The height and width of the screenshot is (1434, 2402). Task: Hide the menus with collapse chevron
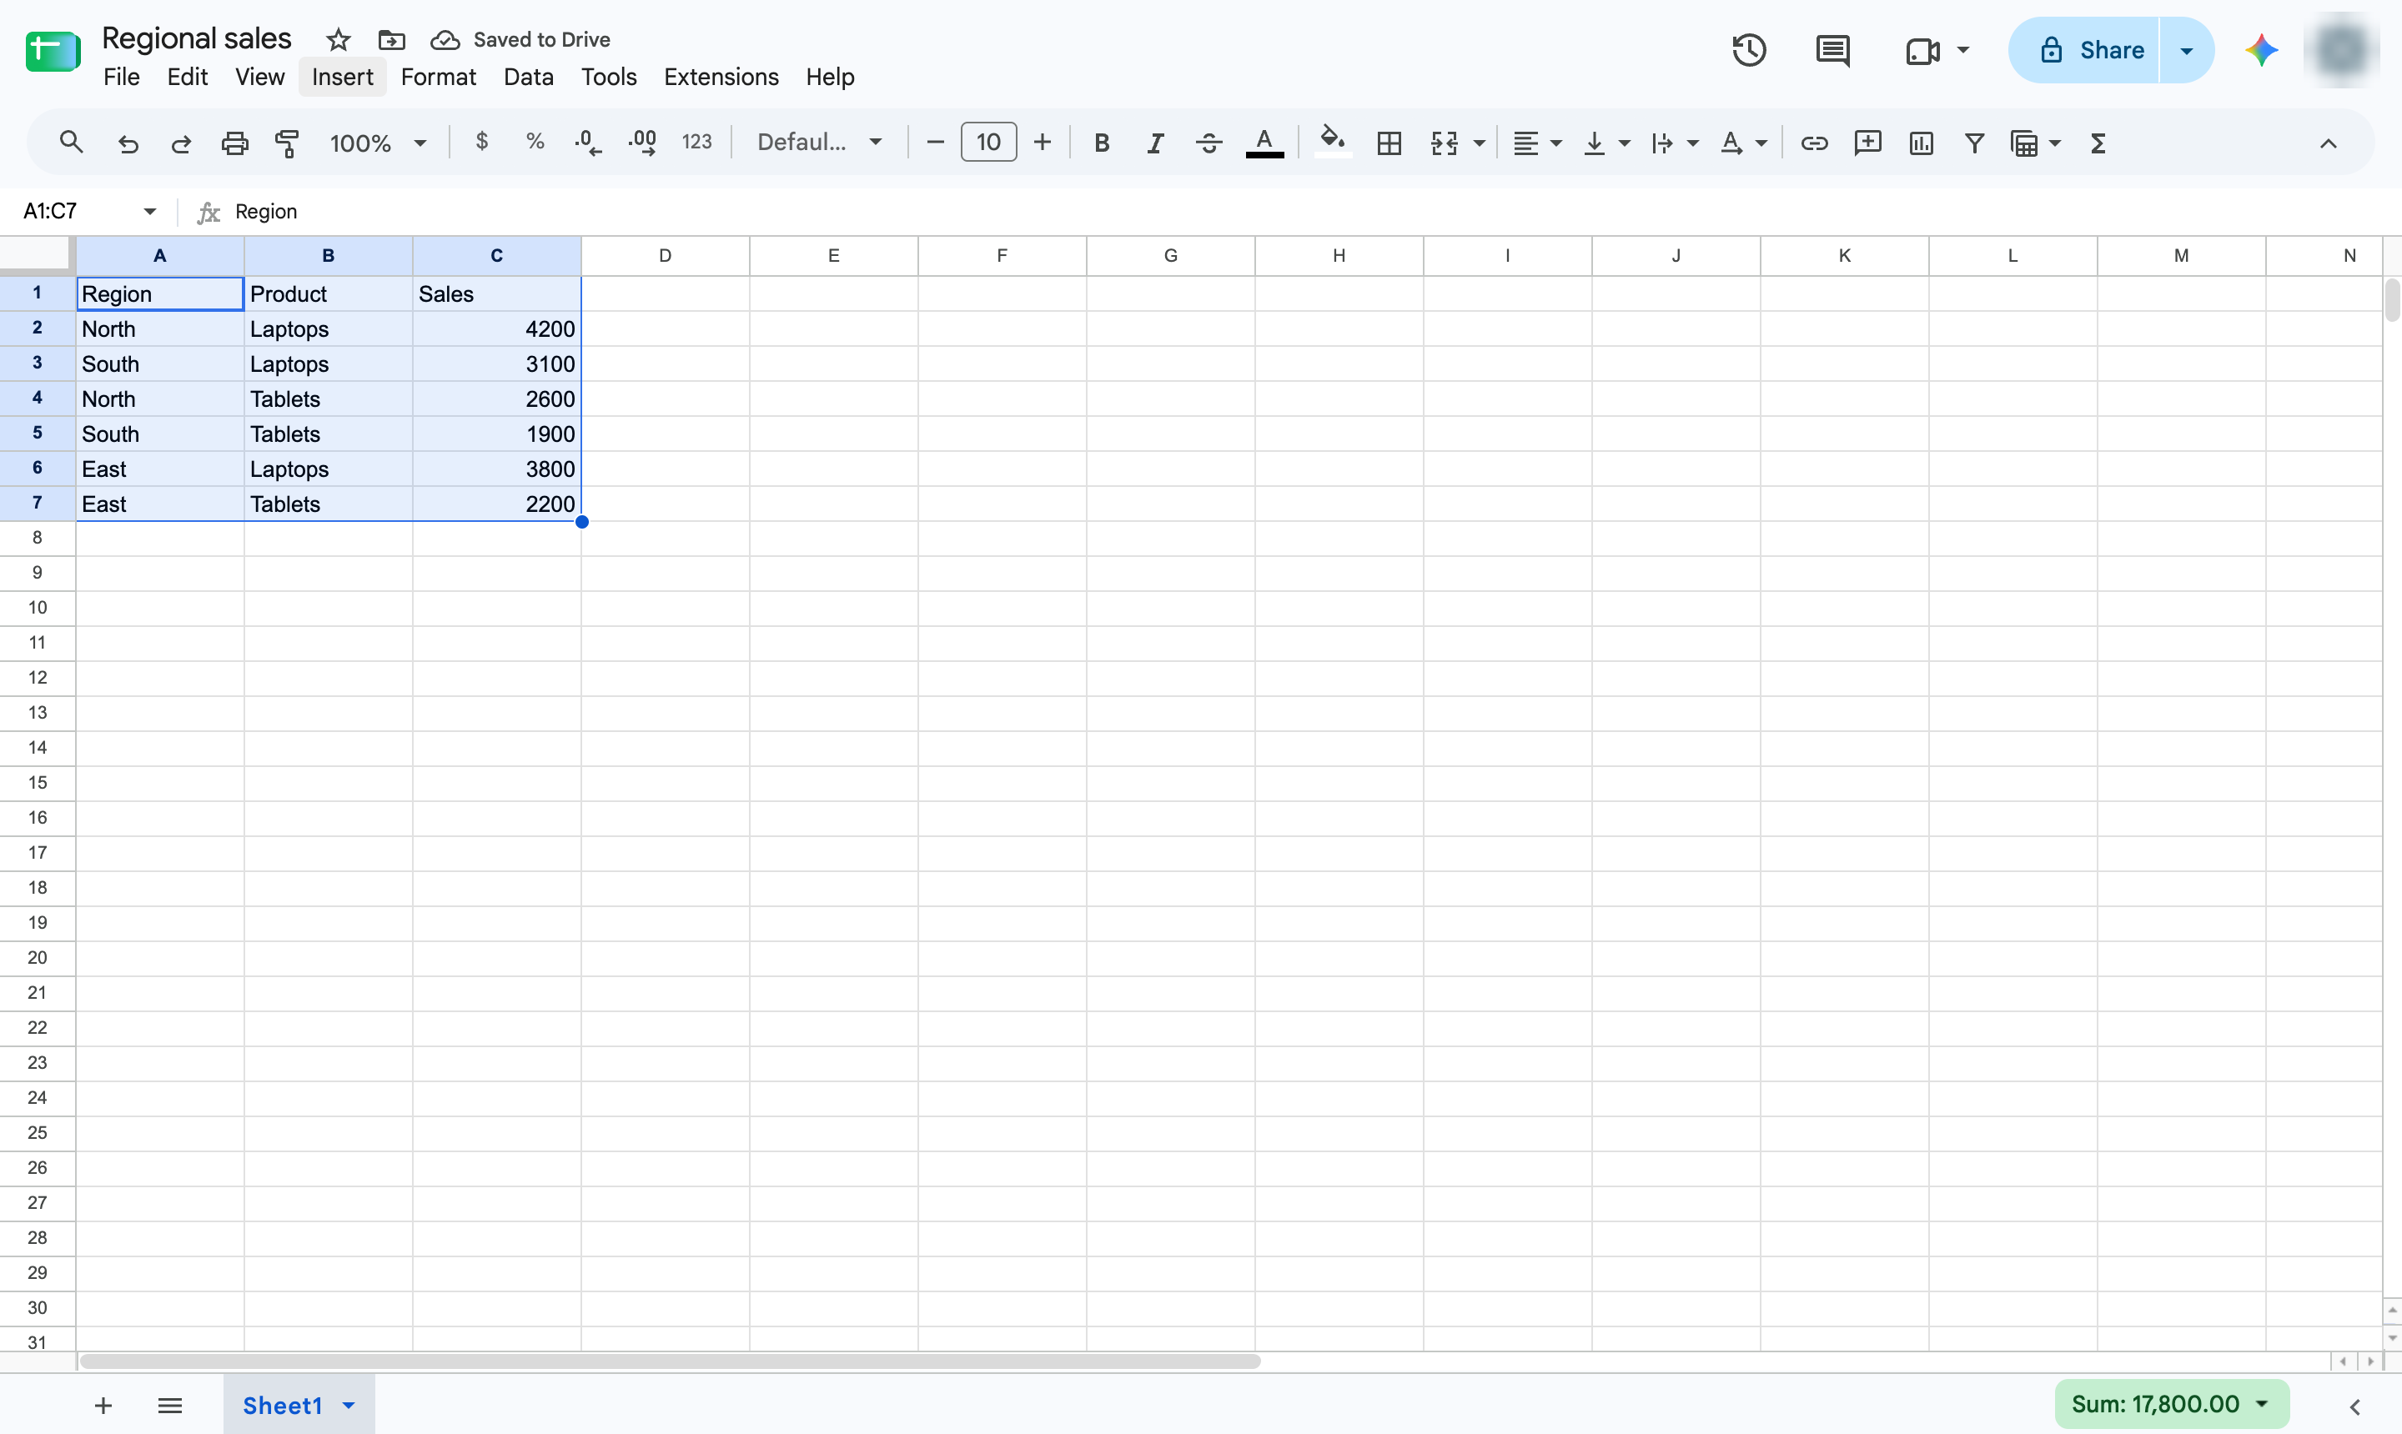click(x=2328, y=143)
